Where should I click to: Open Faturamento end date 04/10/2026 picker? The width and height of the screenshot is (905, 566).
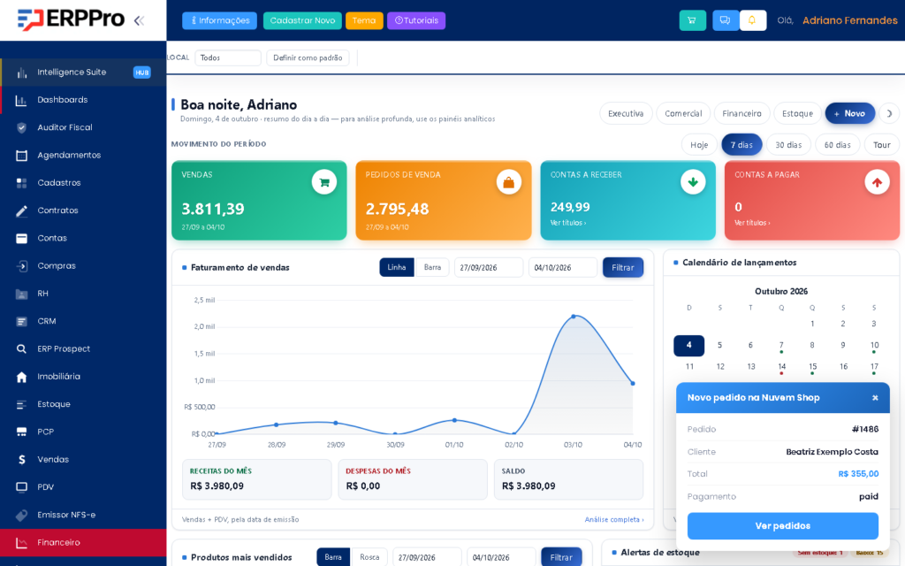(x=563, y=267)
